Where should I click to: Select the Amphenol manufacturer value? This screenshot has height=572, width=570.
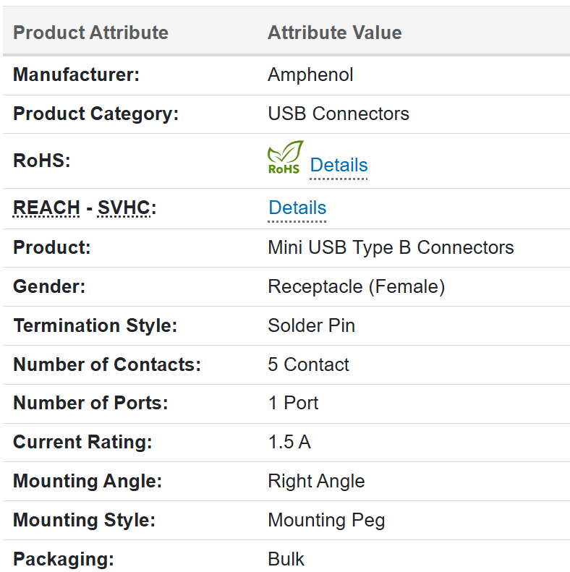(310, 74)
